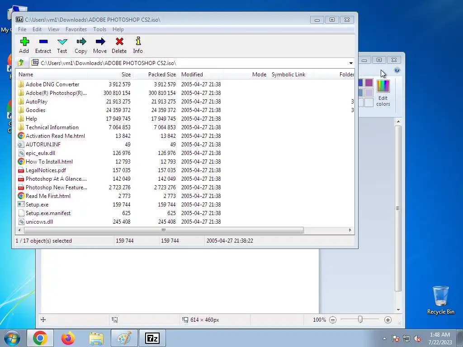The width and height of the screenshot is (463, 347).
Task: Click Paint's zoom in plus button
Action: [388, 320]
